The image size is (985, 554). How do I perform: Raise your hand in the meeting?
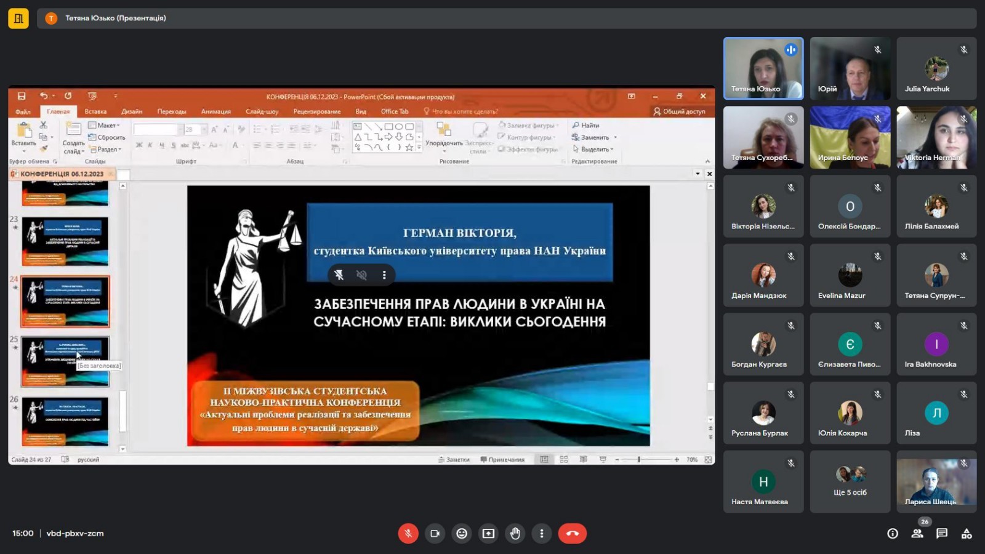[515, 534]
